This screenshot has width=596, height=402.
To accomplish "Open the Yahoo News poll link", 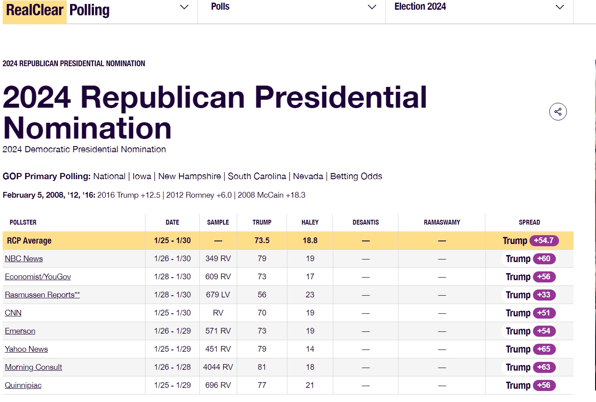I will point(26,349).
